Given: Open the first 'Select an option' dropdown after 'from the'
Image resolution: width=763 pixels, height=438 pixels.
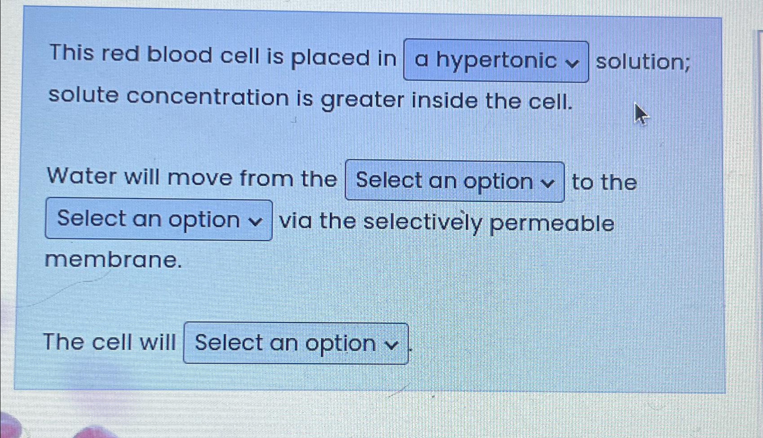Looking at the screenshot, I should click(454, 181).
